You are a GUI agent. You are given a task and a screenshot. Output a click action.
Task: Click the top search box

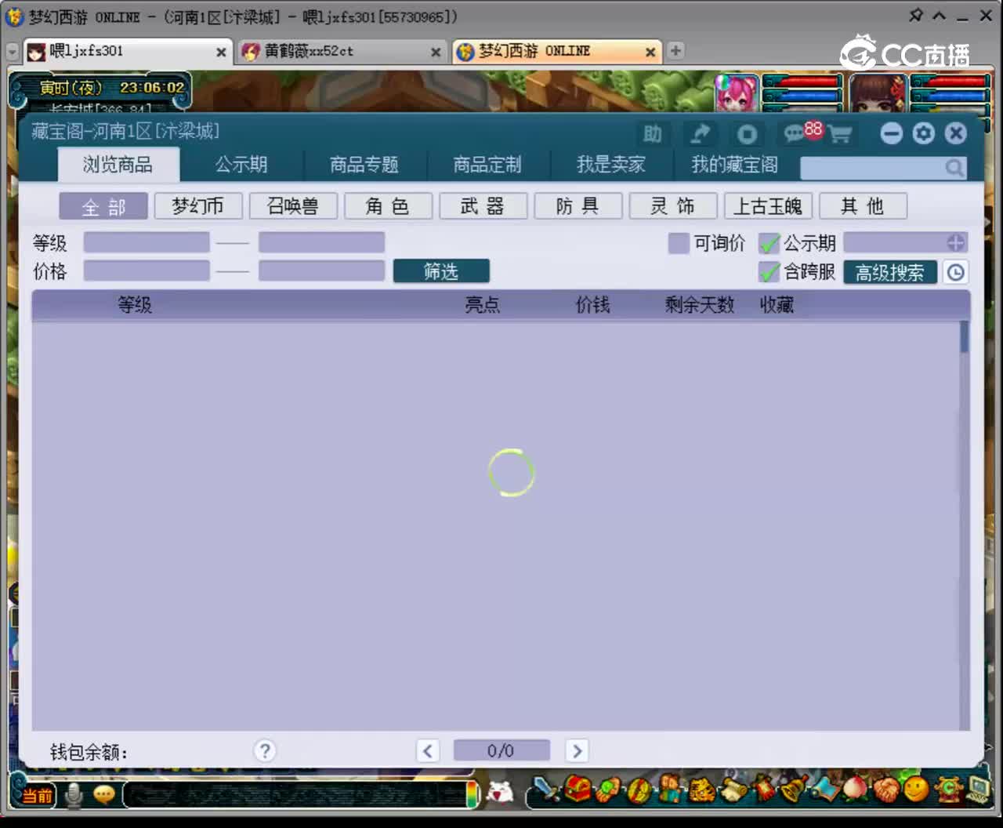click(883, 168)
